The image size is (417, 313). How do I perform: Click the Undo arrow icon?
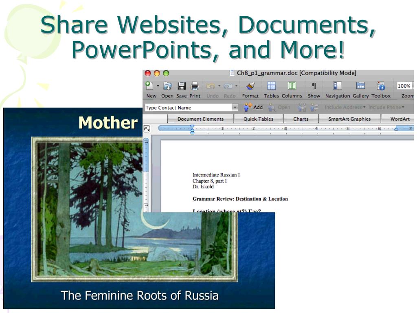coord(211,86)
